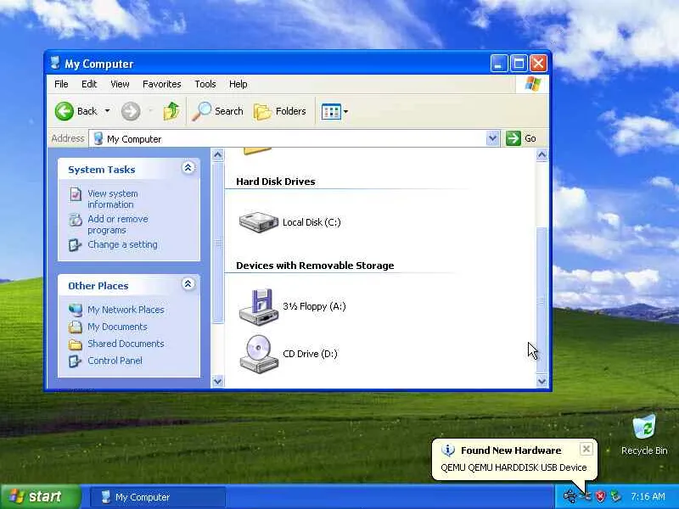This screenshot has width=679, height=509.
Task: Maximize the My Computer window
Action: click(x=519, y=64)
